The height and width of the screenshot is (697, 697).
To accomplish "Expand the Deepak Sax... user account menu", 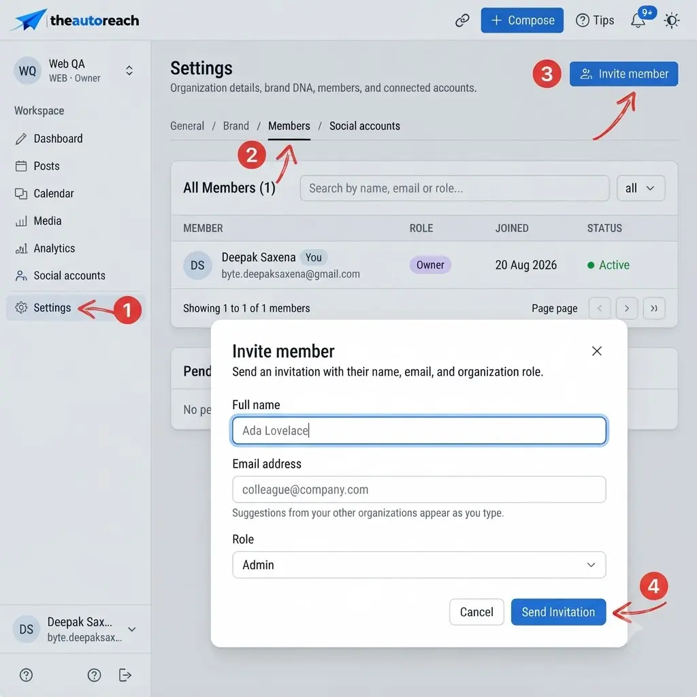I will pos(132,630).
